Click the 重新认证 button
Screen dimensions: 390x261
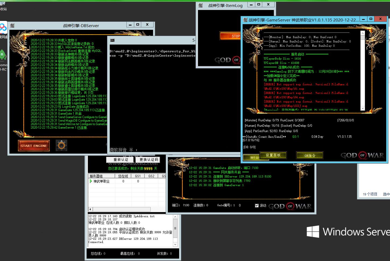(x=121, y=160)
